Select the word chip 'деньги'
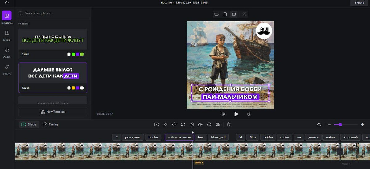 (314, 137)
